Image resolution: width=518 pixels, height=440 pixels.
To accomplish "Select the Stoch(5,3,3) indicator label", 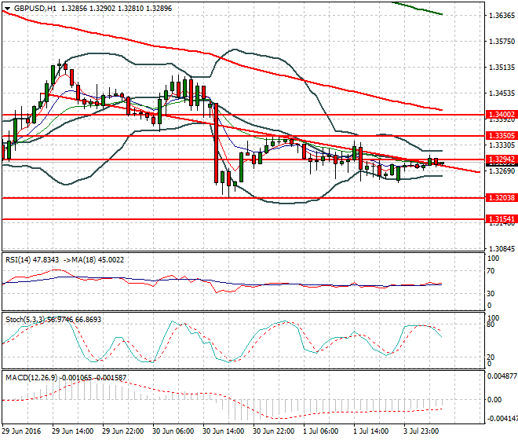I will pos(26,320).
